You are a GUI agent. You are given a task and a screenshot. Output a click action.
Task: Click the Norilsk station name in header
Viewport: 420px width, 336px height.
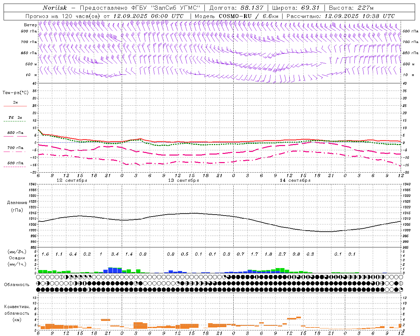pyautogui.click(x=55, y=8)
